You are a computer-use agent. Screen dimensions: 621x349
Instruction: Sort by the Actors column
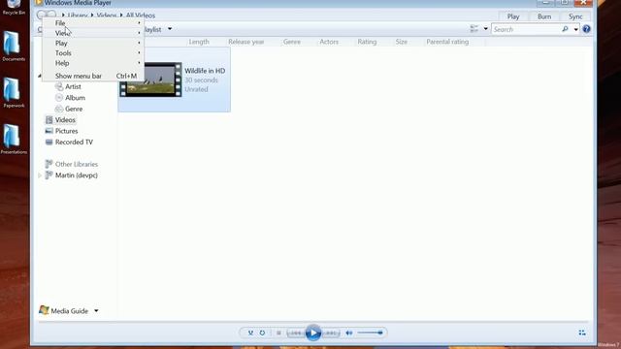[x=329, y=42]
